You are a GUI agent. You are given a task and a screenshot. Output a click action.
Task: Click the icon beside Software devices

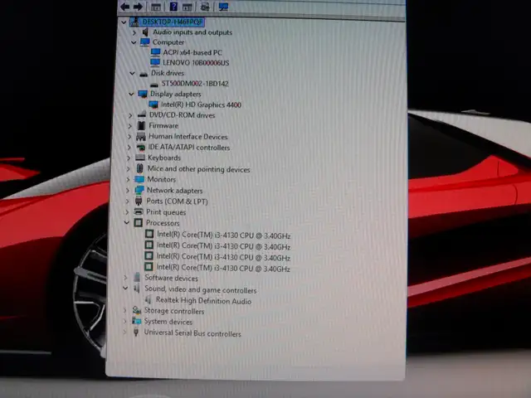tap(137, 278)
